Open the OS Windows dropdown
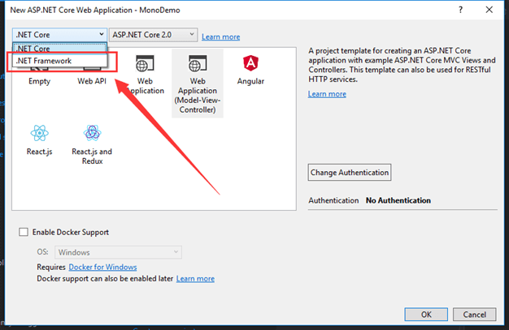Viewport: 509px width, 330px height. point(118,252)
